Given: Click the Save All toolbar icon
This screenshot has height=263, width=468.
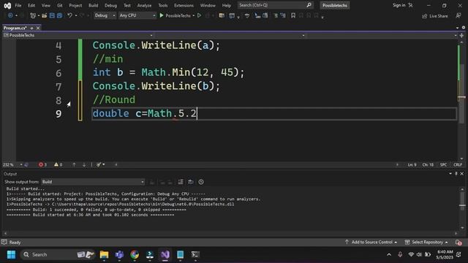Looking at the screenshot, I should pyautogui.click(x=59, y=15).
